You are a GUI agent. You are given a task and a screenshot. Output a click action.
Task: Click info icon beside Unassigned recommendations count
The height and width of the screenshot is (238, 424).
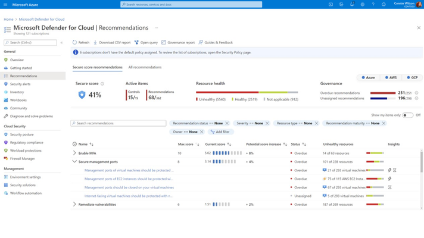click(417, 98)
